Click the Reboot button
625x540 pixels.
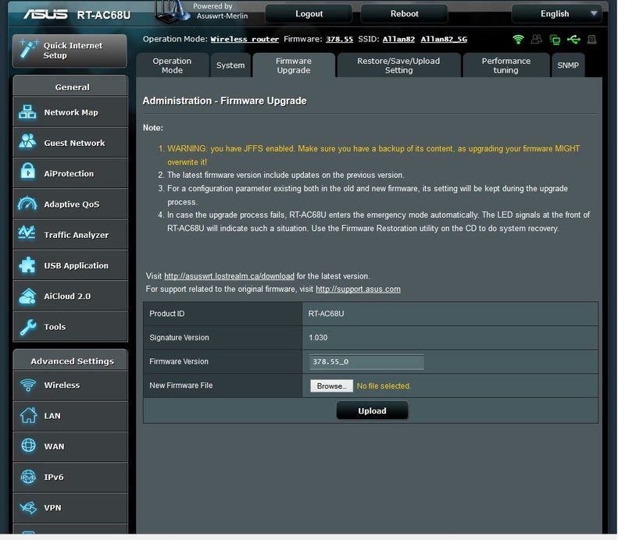pyautogui.click(x=404, y=13)
